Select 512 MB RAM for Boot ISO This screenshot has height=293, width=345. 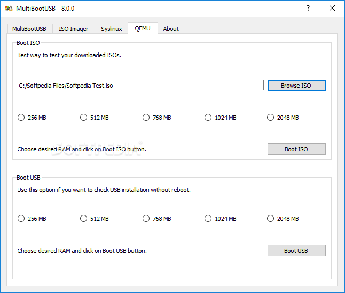(x=95, y=118)
